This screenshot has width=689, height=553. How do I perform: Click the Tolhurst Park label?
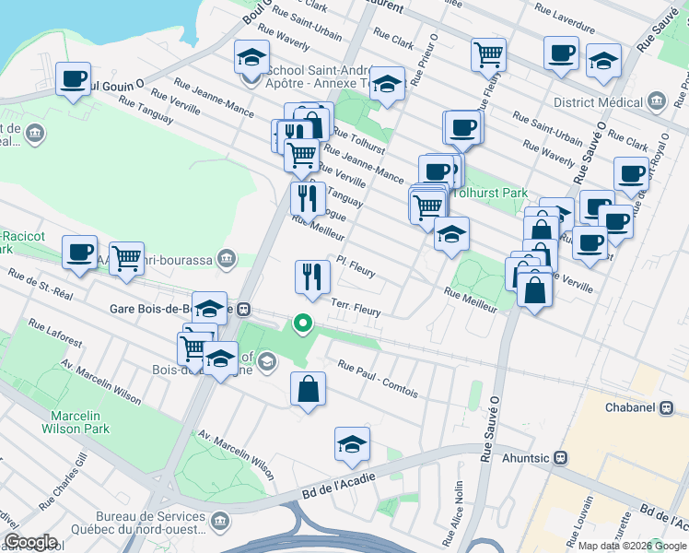point(490,193)
